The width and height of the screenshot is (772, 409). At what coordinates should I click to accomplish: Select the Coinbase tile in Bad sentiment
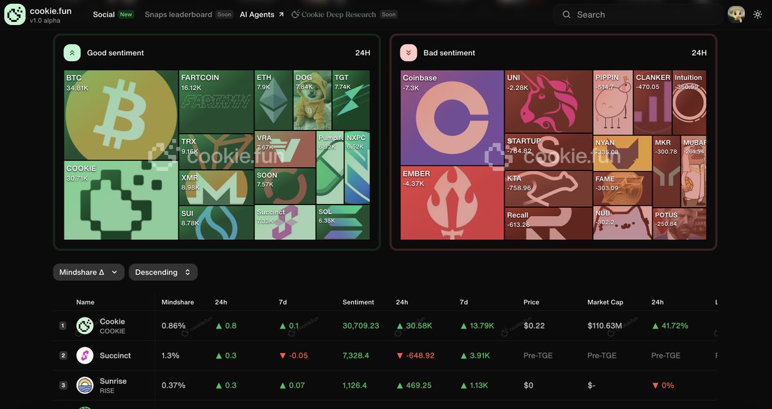(x=452, y=118)
